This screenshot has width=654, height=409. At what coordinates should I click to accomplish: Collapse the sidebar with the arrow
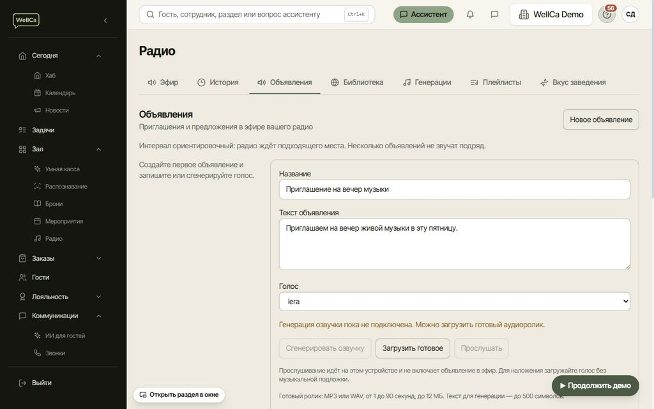coord(105,20)
